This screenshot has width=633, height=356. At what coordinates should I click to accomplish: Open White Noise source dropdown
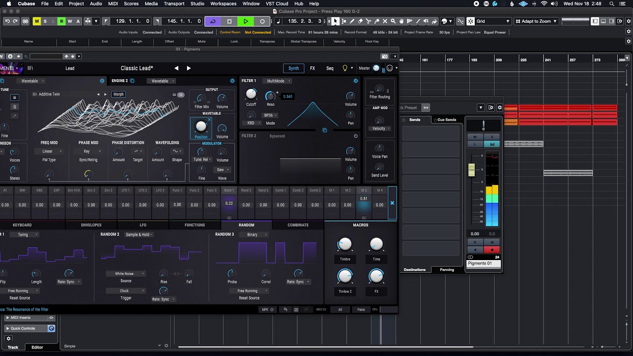pos(127,273)
